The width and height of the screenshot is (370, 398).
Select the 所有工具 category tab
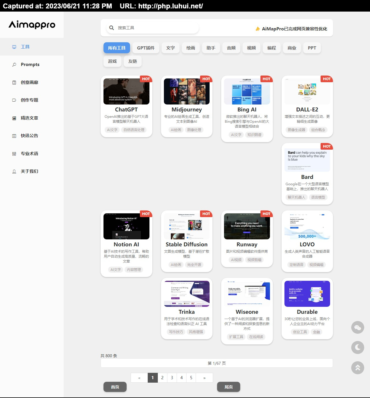pos(117,48)
